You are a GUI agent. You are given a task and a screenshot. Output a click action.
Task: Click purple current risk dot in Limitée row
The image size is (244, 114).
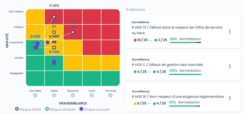pos(54,62)
